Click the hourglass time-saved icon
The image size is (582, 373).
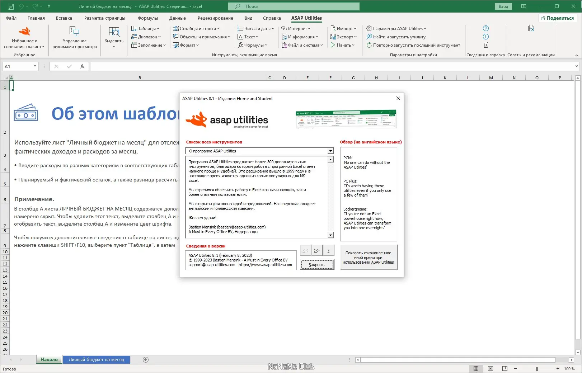(486, 45)
